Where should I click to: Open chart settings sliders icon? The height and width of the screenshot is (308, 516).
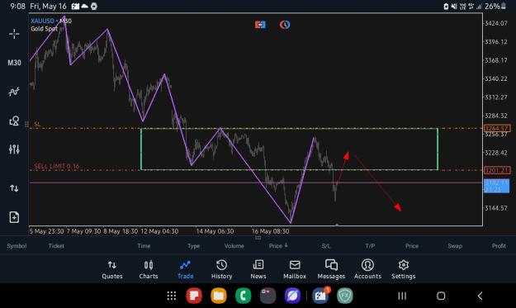coord(14,149)
